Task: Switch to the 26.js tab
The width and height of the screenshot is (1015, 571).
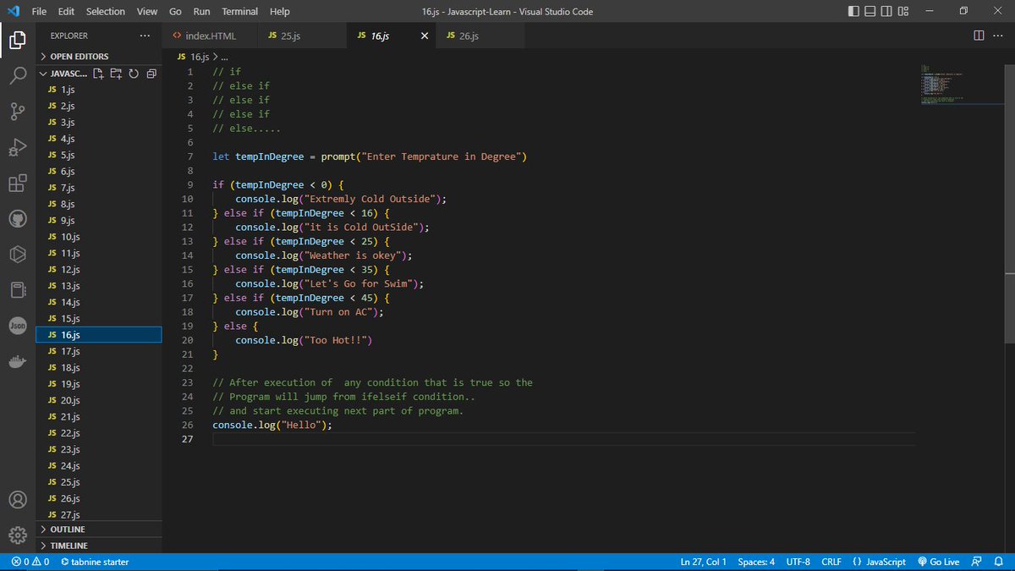Action: tap(480, 36)
